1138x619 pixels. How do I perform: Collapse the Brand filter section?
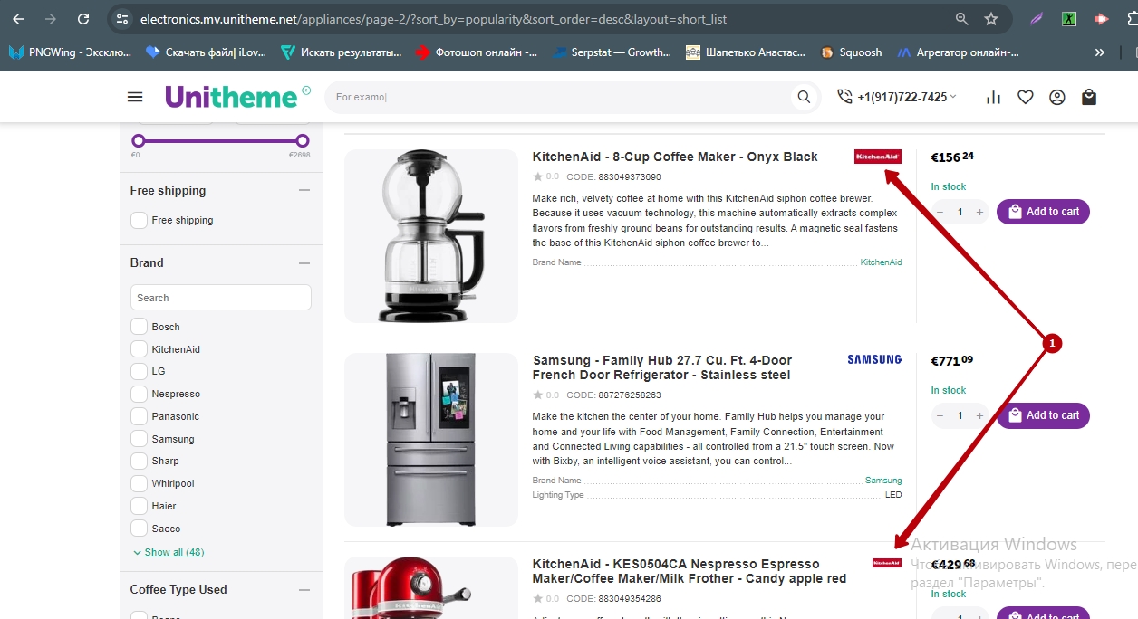(x=304, y=263)
